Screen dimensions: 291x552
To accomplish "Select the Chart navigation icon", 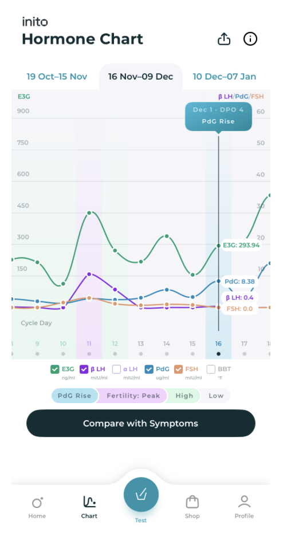I will 89,502.
